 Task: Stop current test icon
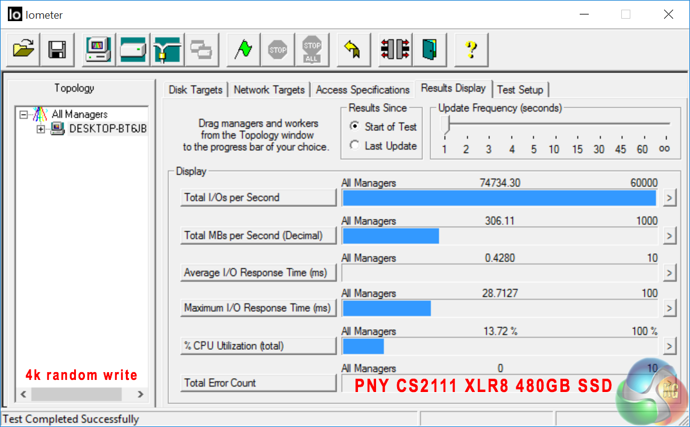tap(278, 49)
